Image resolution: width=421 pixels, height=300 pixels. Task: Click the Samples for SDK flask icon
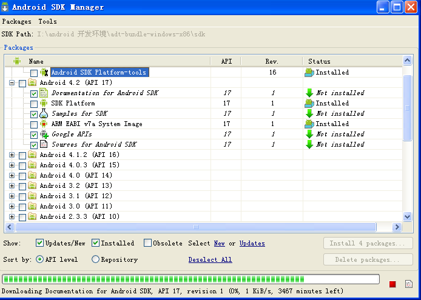pyautogui.click(x=44, y=113)
